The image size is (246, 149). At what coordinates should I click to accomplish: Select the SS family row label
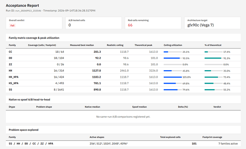10,89
